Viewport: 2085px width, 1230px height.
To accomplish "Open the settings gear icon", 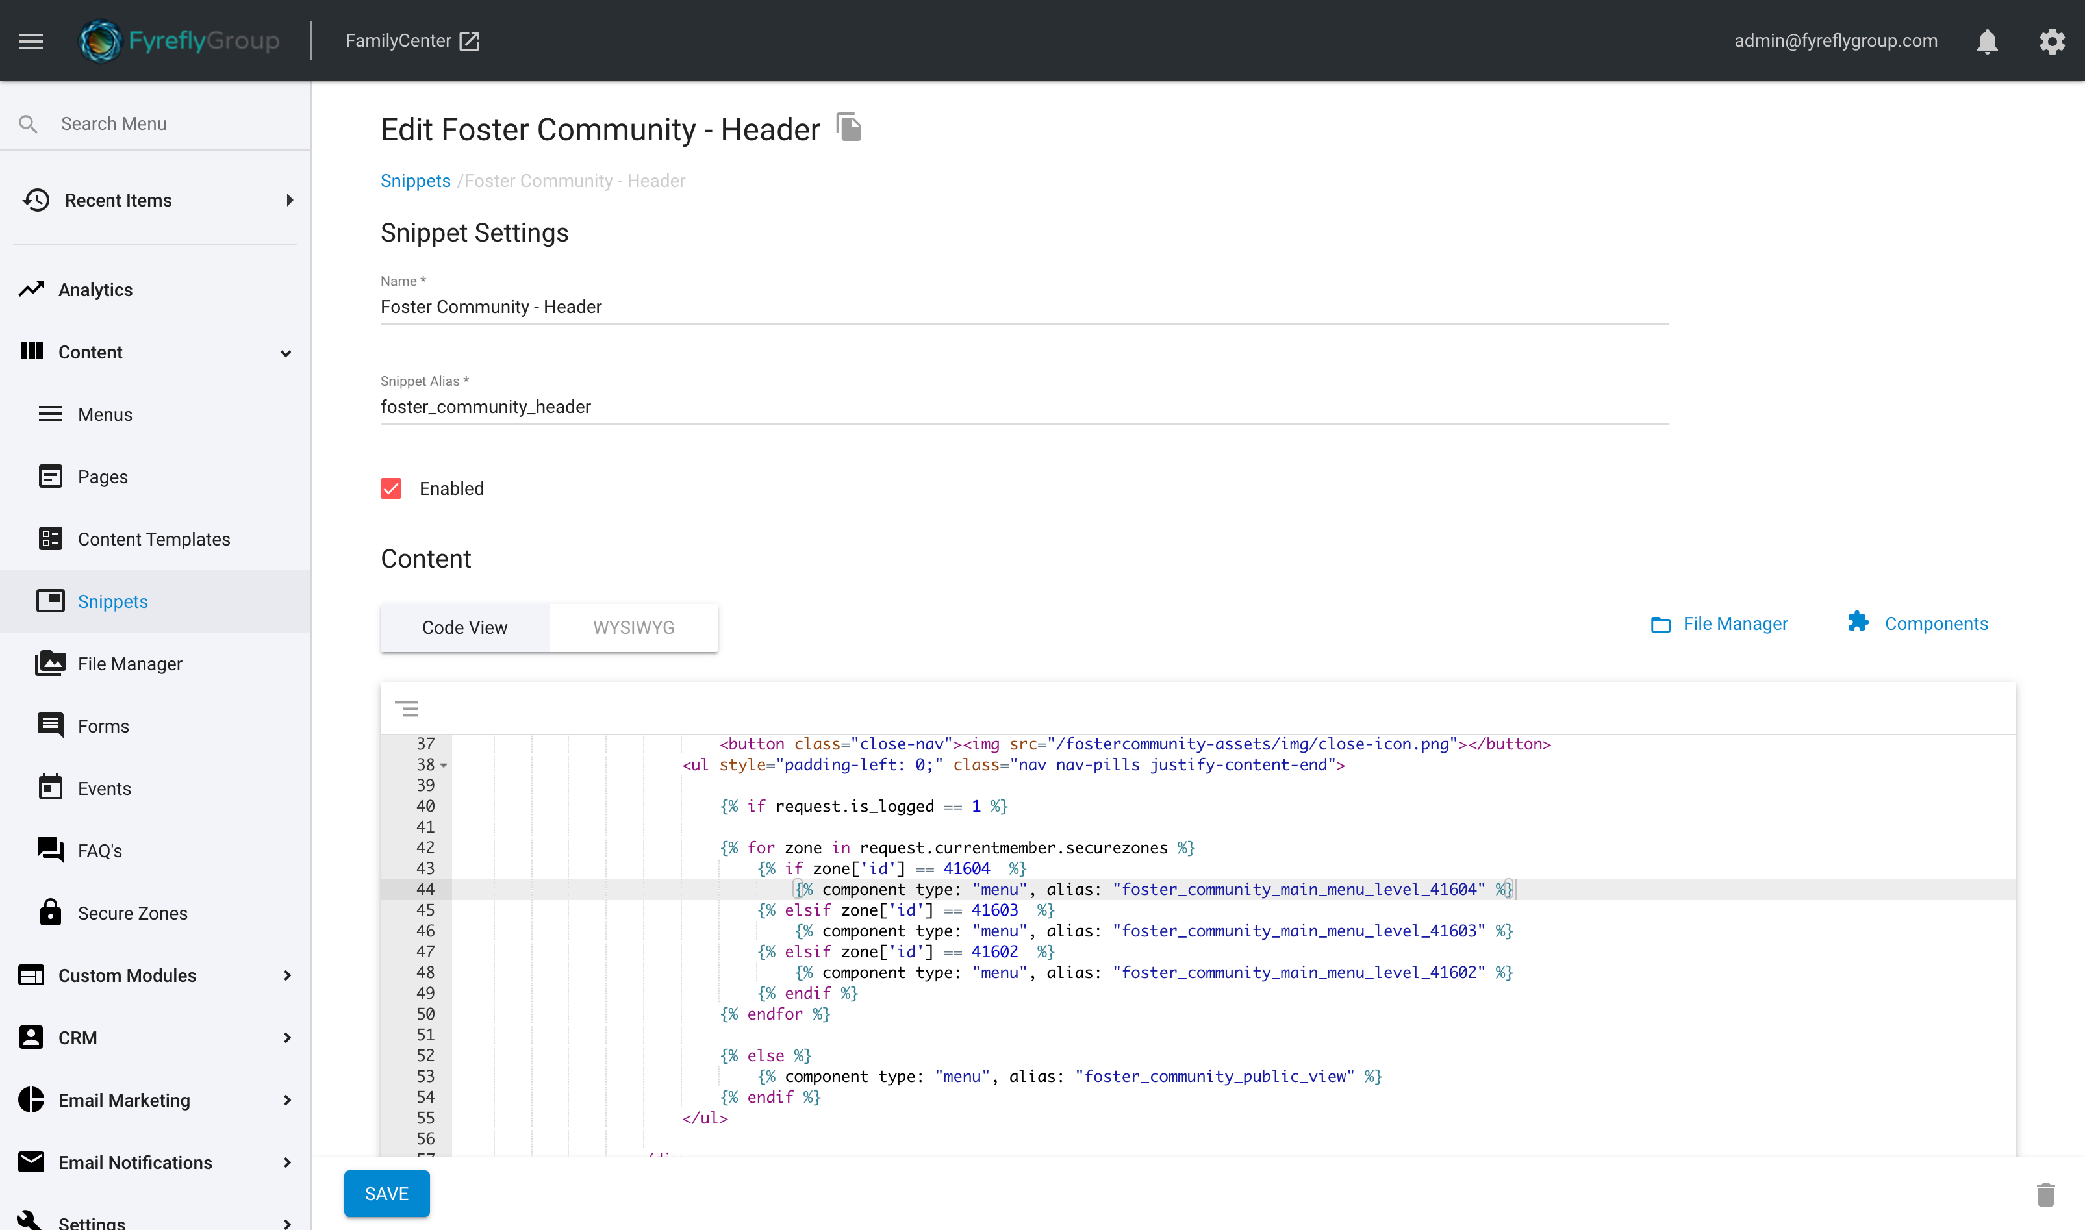I will pos(2052,41).
